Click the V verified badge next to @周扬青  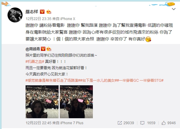(43, 49)
